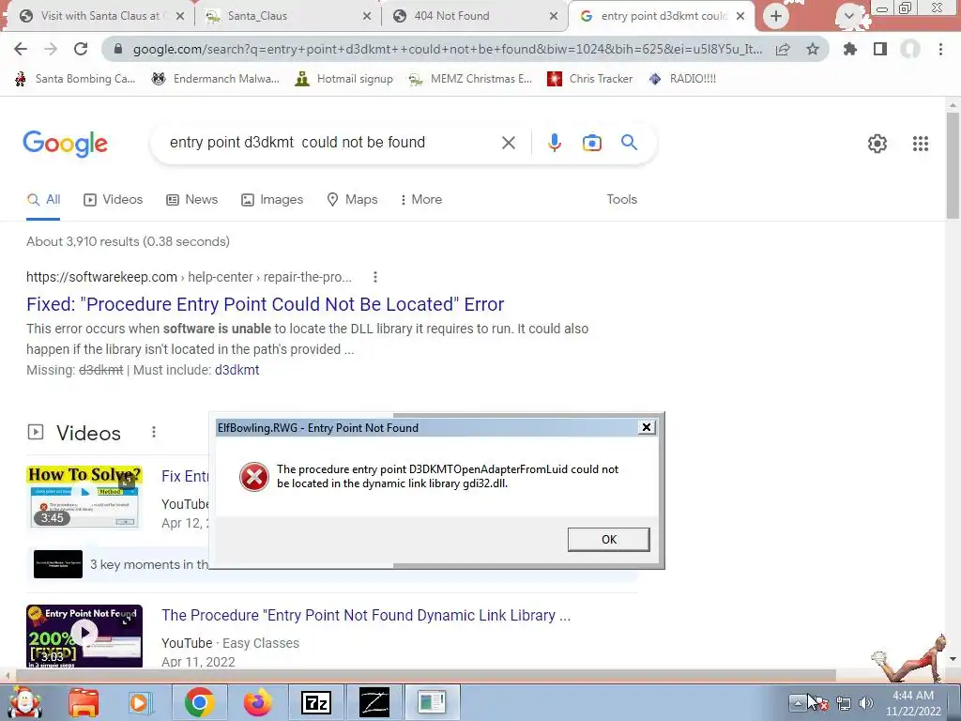Open the media player taskbar icon
This screenshot has width=961, height=721.
140,702
